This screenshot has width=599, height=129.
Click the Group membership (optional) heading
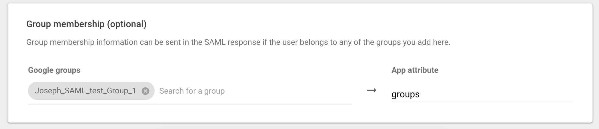point(86,24)
